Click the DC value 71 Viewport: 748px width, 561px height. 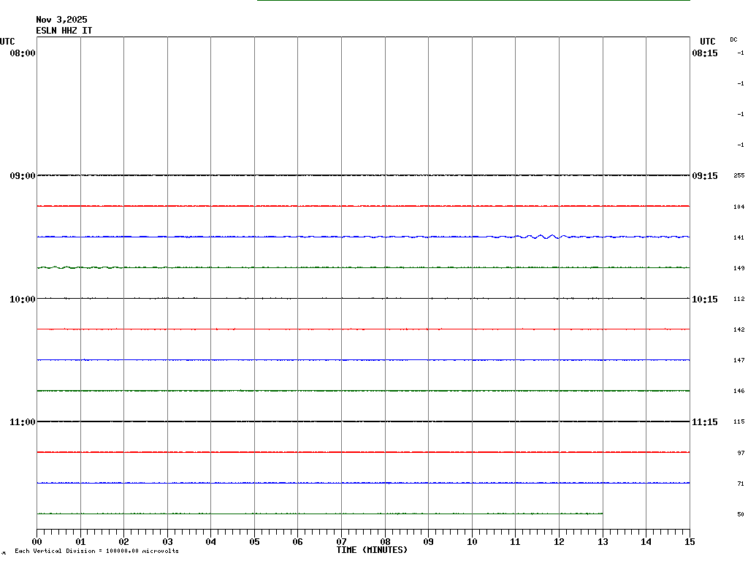coord(740,484)
